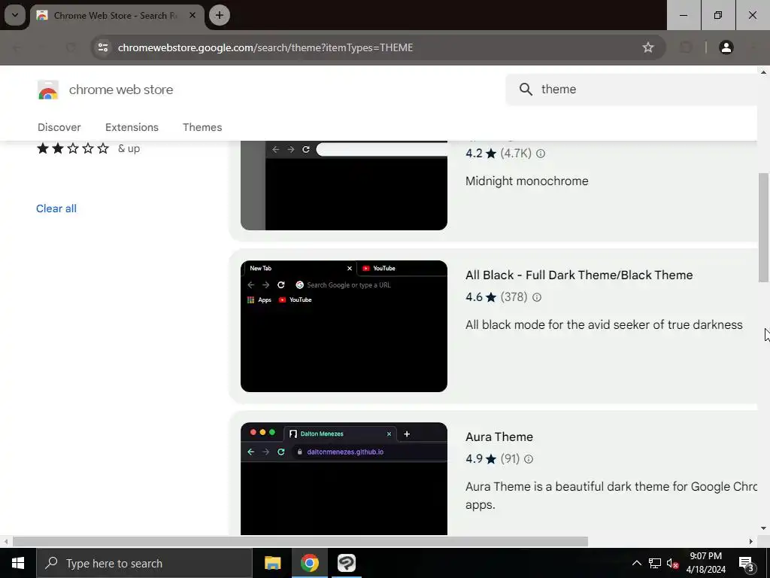This screenshot has height=578, width=770.
Task: Open the profile avatar icon in toolbar
Action: [x=726, y=47]
